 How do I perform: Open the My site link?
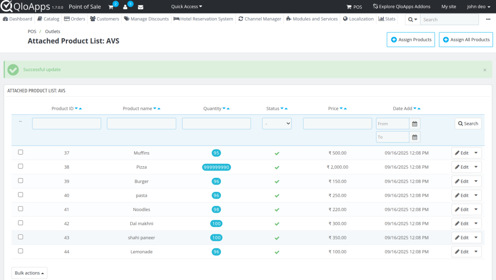[449, 6]
